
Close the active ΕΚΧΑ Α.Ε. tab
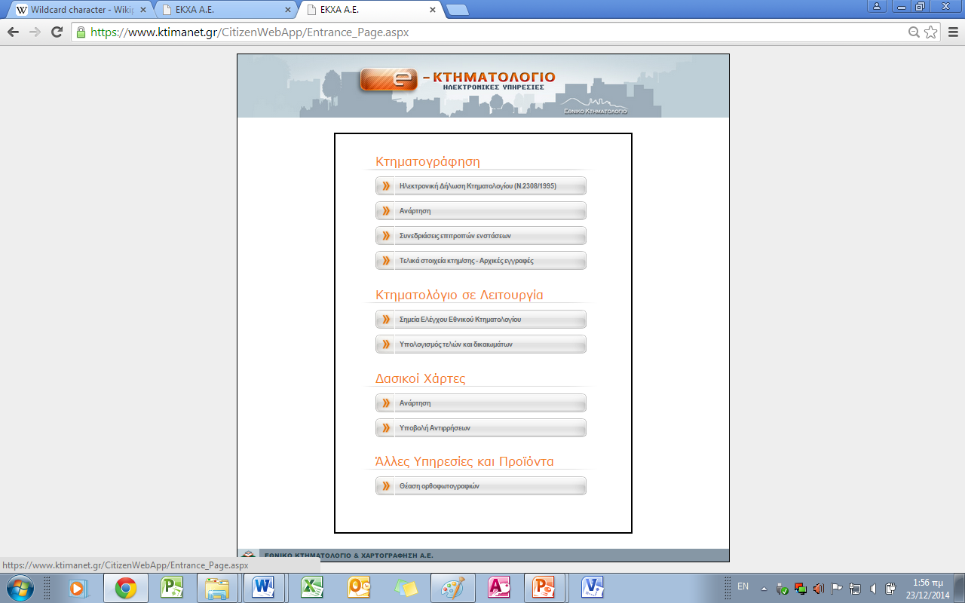click(x=432, y=10)
